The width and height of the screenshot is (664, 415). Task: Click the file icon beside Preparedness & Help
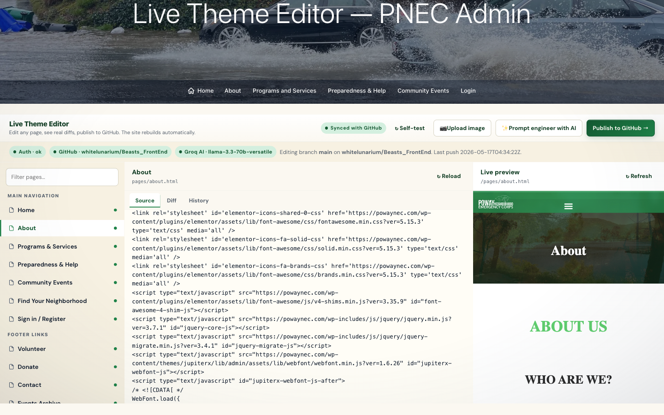(x=12, y=265)
